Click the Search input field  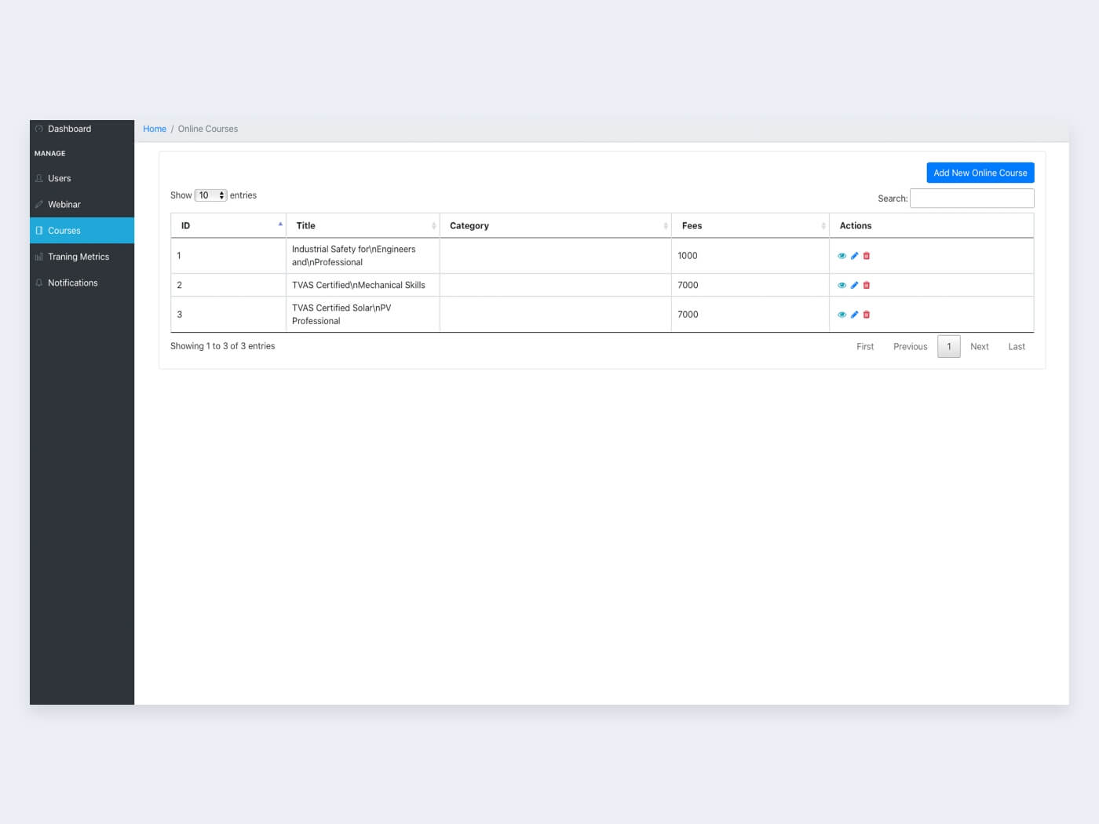point(971,199)
